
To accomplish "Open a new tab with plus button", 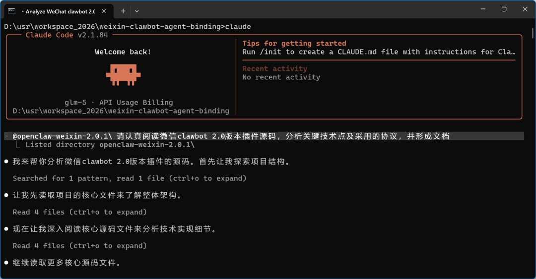I will 123,10.
